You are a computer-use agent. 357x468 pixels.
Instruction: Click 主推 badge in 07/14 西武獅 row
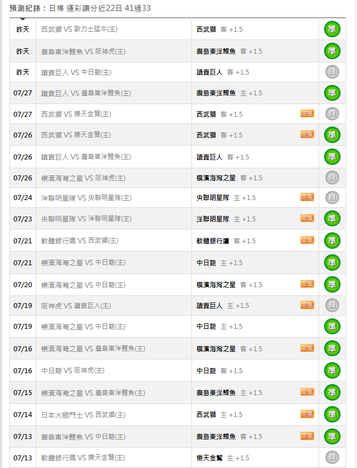pos(307,414)
